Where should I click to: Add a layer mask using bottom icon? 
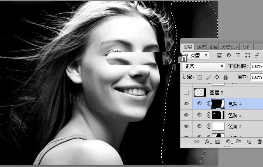[x=218, y=142]
